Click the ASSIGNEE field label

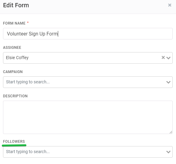pos(12,48)
